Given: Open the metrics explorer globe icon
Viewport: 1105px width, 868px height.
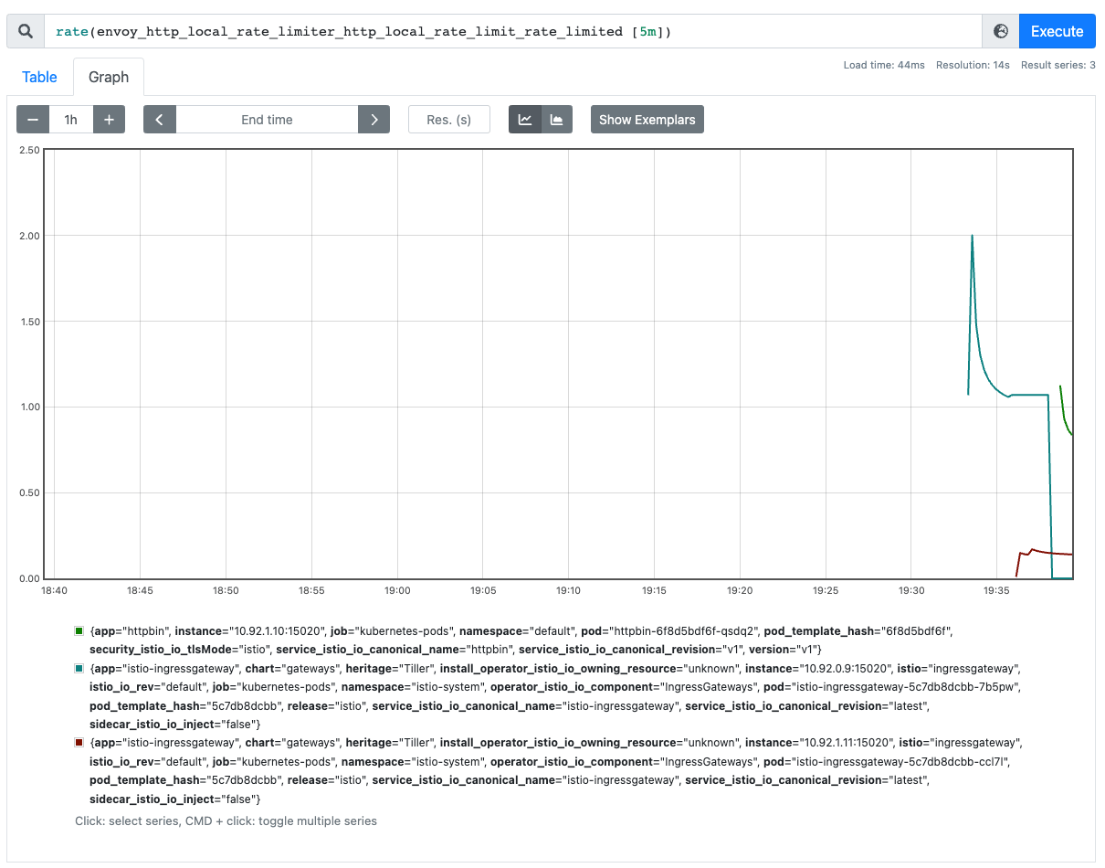Looking at the screenshot, I should pyautogui.click(x=1000, y=30).
